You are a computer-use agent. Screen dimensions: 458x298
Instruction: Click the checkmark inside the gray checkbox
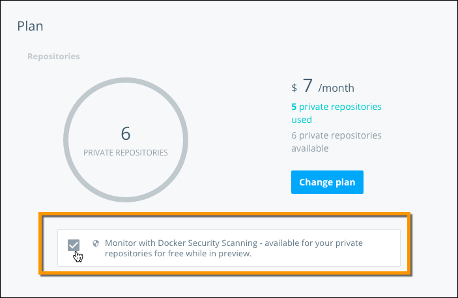(x=74, y=245)
